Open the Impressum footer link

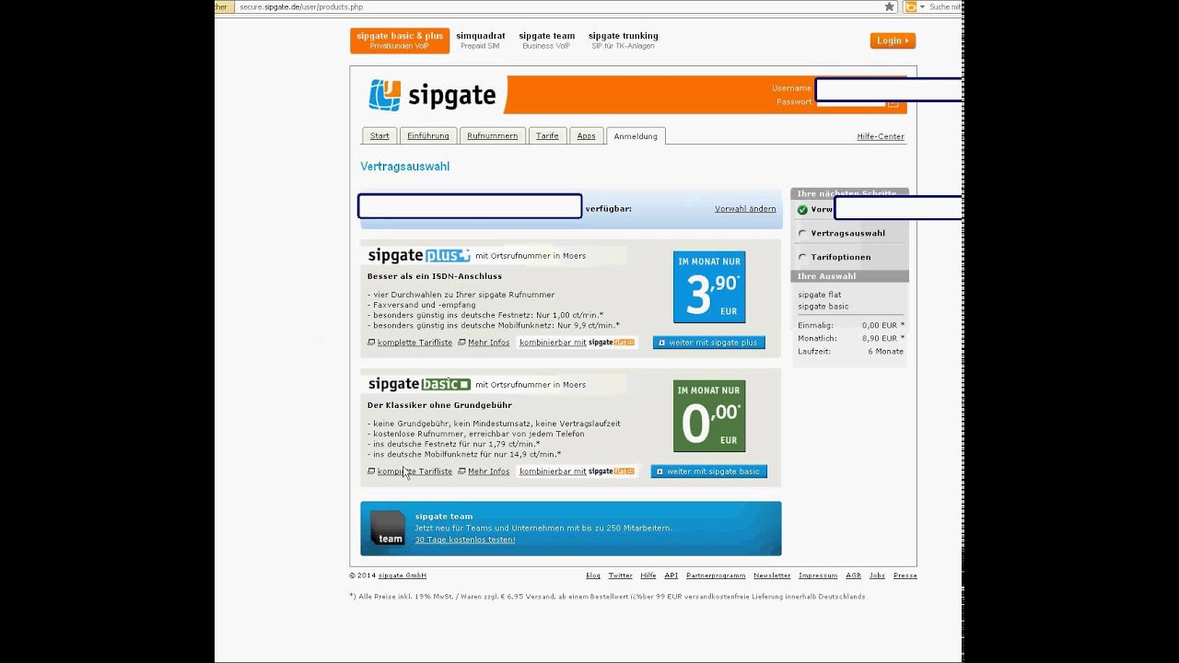(818, 576)
